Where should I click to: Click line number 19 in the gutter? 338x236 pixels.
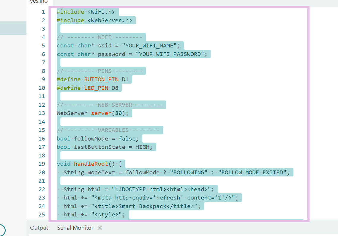point(42,164)
